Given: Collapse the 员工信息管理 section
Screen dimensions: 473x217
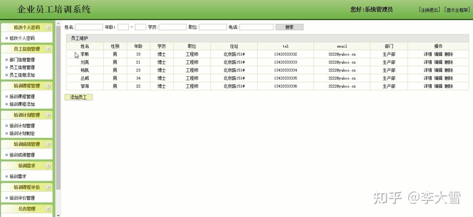Looking at the screenshot, I should click(x=48, y=49).
